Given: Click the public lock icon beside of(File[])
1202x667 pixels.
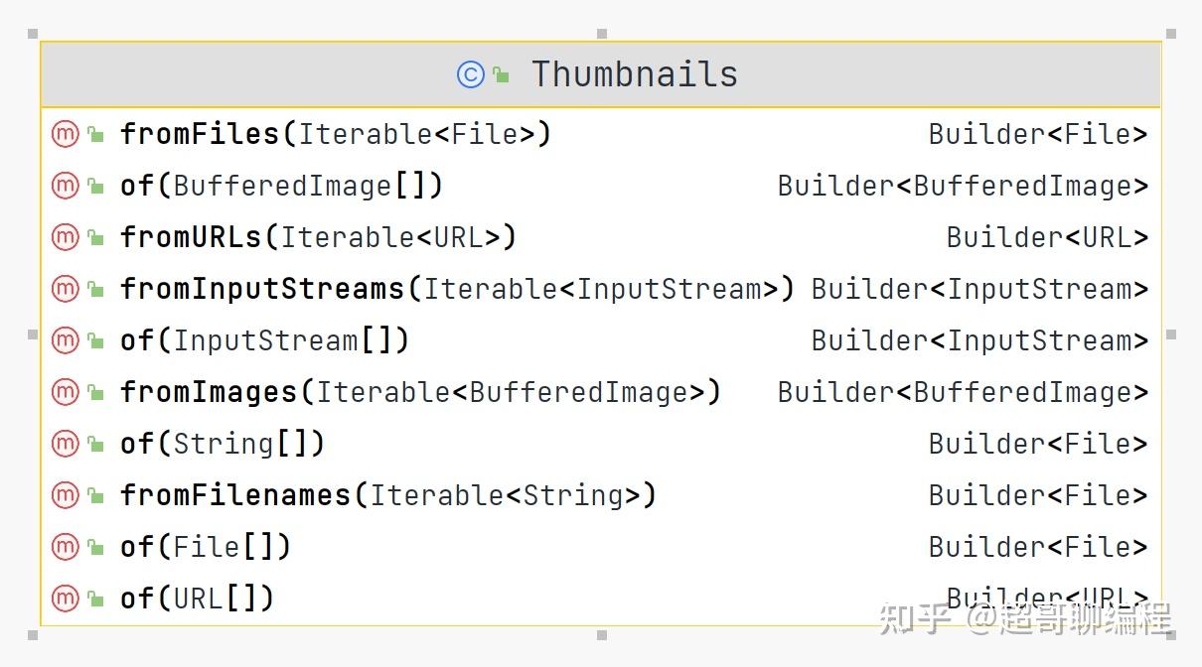Looking at the screenshot, I should click(95, 547).
